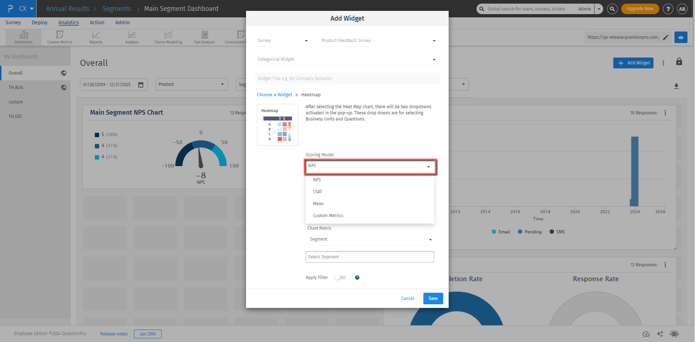695x342 pixels.
Task: Open the Chart Metric Segment dropdown
Action: pyautogui.click(x=370, y=239)
